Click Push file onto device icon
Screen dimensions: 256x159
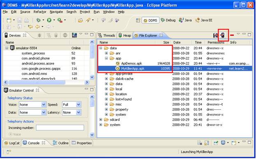tap(223, 35)
